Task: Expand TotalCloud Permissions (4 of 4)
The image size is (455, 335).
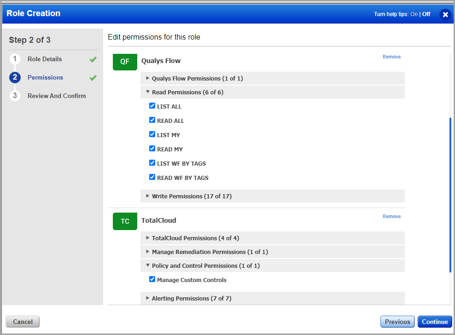Action: click(x=273, y=238)
